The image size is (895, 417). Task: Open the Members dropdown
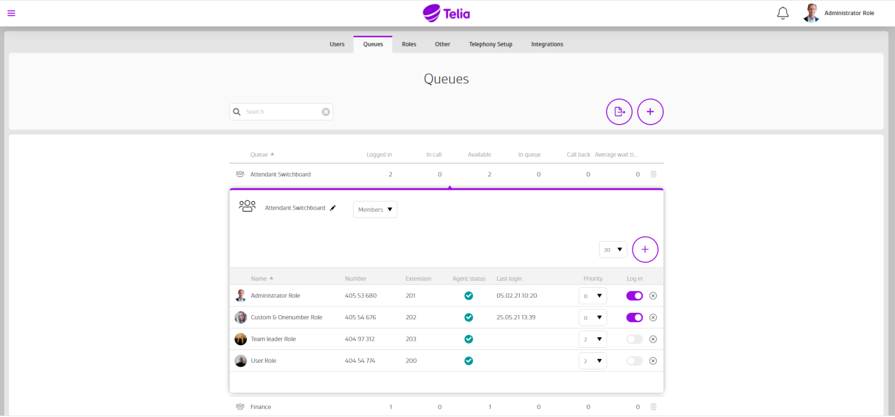click(x=375, y=209)
